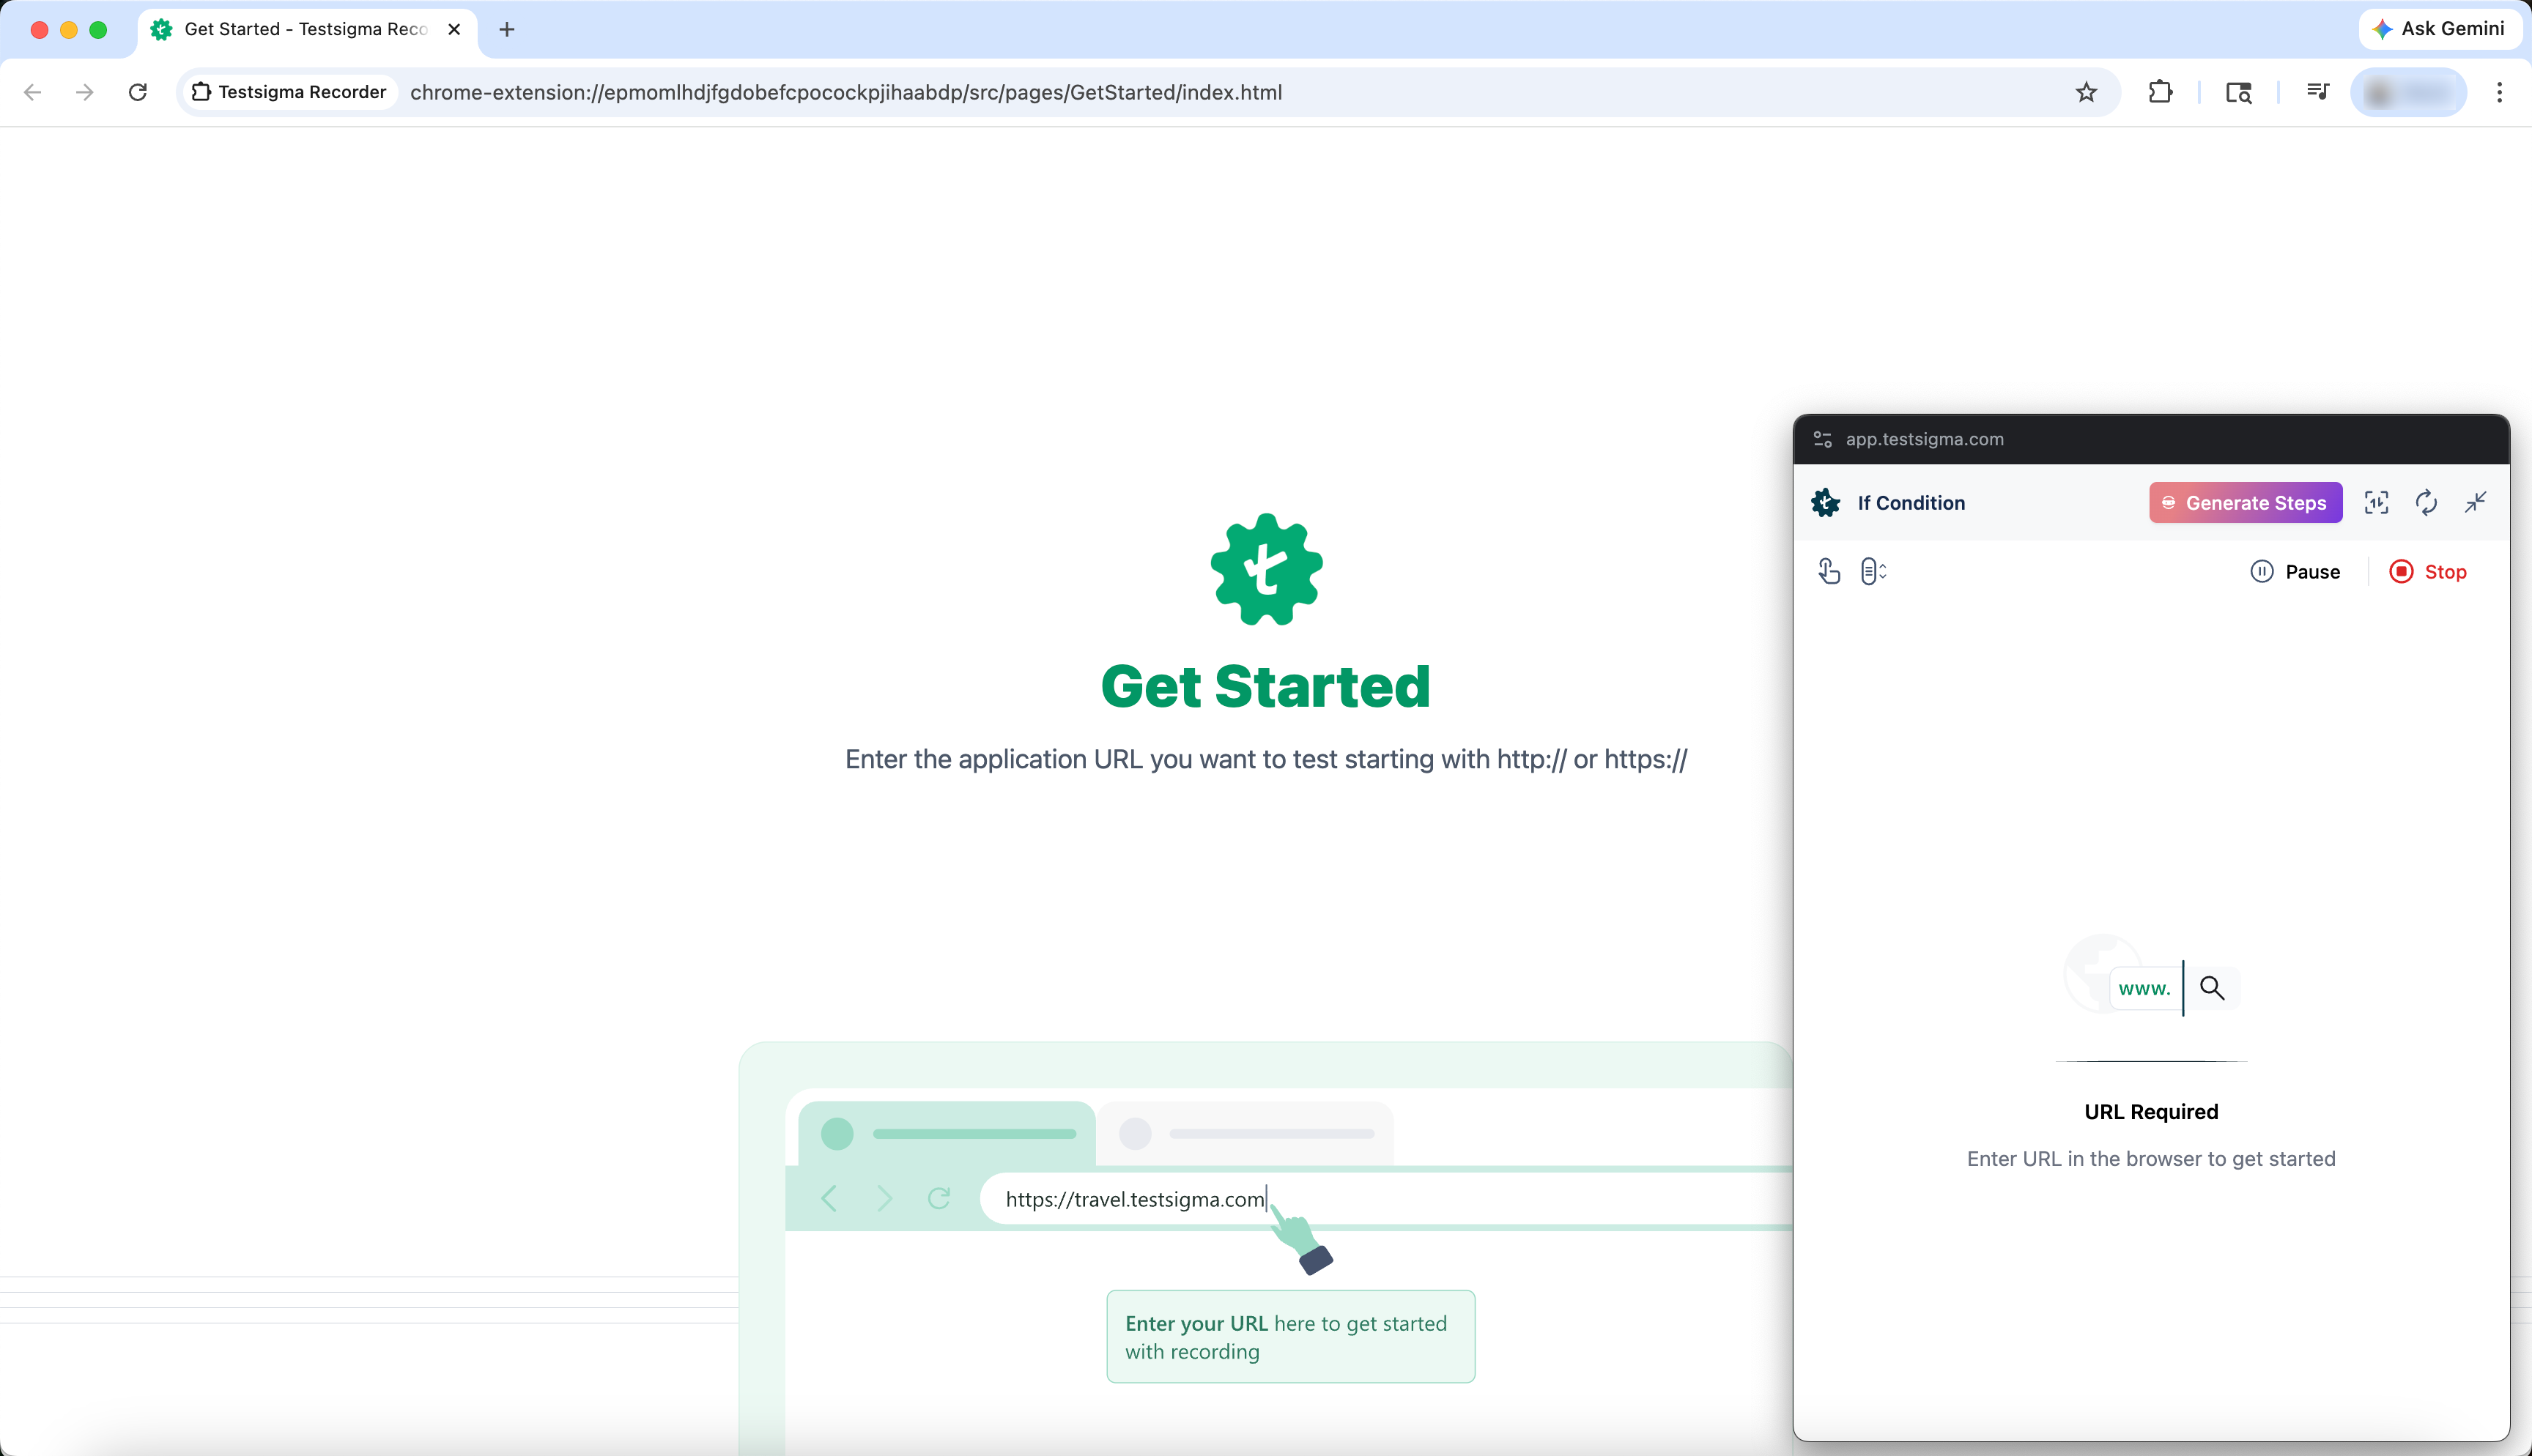The image size is (2532, 1456).
Task: Reload the current page
Action: point(138,92)
